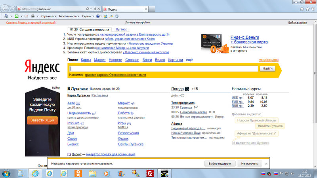Open the Маркет search tab
317x178 pixels.
click(x=100, y=60)
